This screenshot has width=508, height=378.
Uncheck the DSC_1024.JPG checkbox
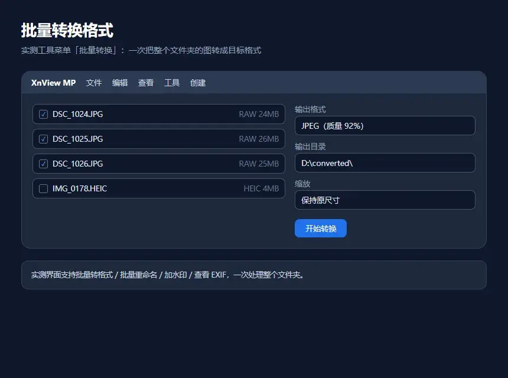43,115
